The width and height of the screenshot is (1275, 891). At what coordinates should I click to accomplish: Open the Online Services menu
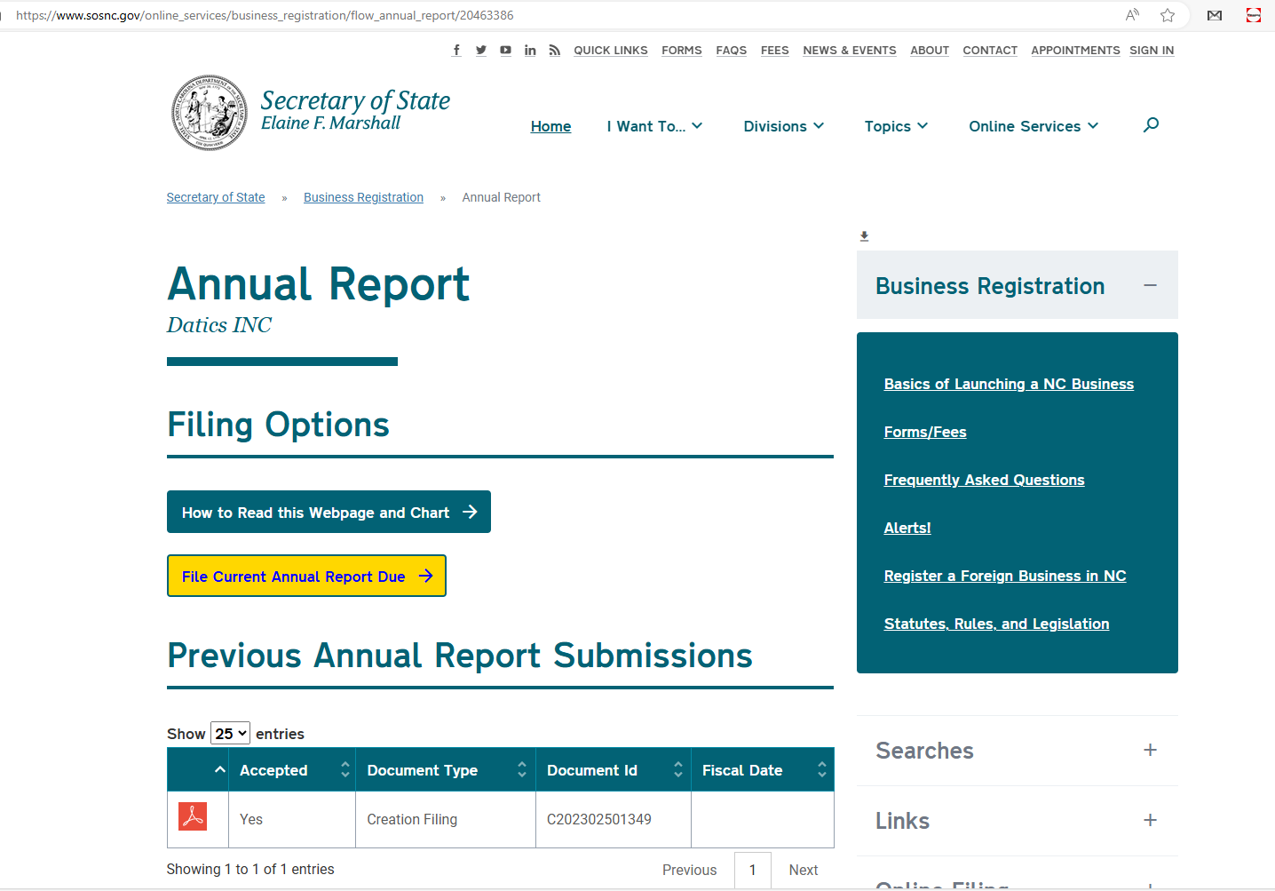[1033, 126]
